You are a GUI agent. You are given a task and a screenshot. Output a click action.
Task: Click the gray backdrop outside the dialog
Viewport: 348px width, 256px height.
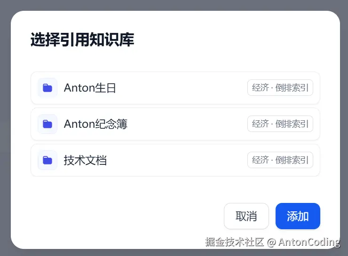pyautogui.click(x=5, y=141)
